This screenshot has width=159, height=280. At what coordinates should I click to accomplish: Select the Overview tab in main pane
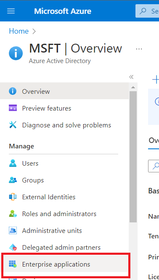[154, 141]
